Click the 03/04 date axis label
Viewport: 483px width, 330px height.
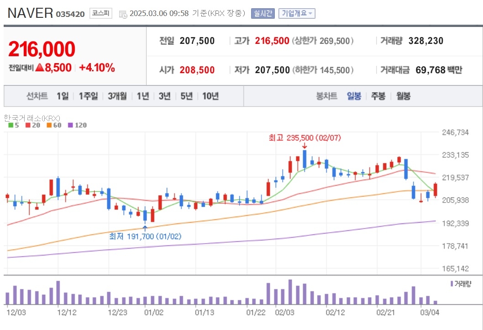pyautogui.click(x=430, y=313)
